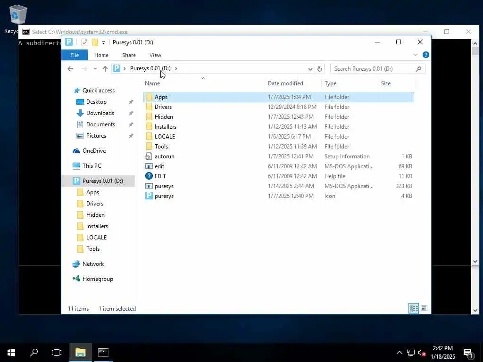Viewport: 483px width, 362px height.
Task: Expand the ribbon with the chevron
Action: click(415, 55)
